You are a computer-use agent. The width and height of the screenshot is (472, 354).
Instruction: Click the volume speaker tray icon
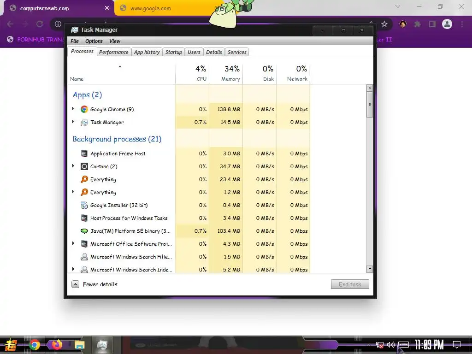[x=391, y=345]
